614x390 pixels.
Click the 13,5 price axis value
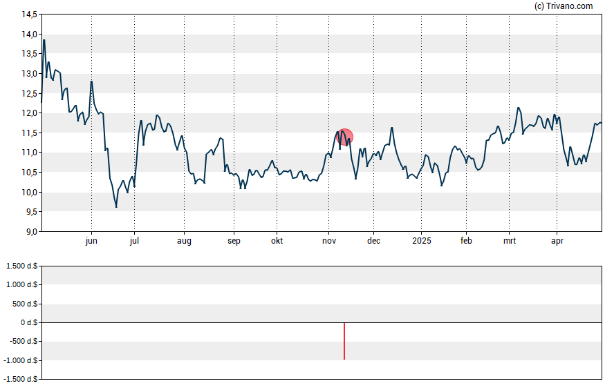coord(29,54)
